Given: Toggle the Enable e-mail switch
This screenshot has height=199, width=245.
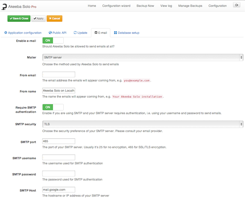Looking at the screenshot, I should click(53, 40).
